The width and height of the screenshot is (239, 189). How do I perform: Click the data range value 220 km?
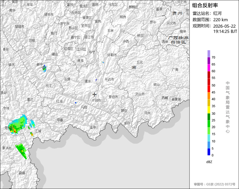(x=220, y=20)
